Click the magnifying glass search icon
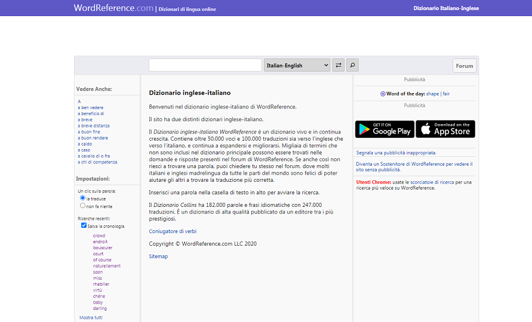532x322 pixels. point(353,66)
